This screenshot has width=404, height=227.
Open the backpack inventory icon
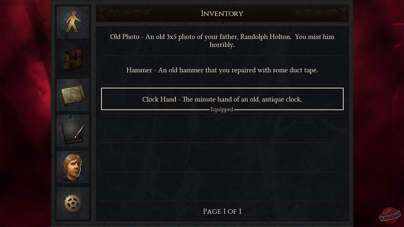click(73, 59)
